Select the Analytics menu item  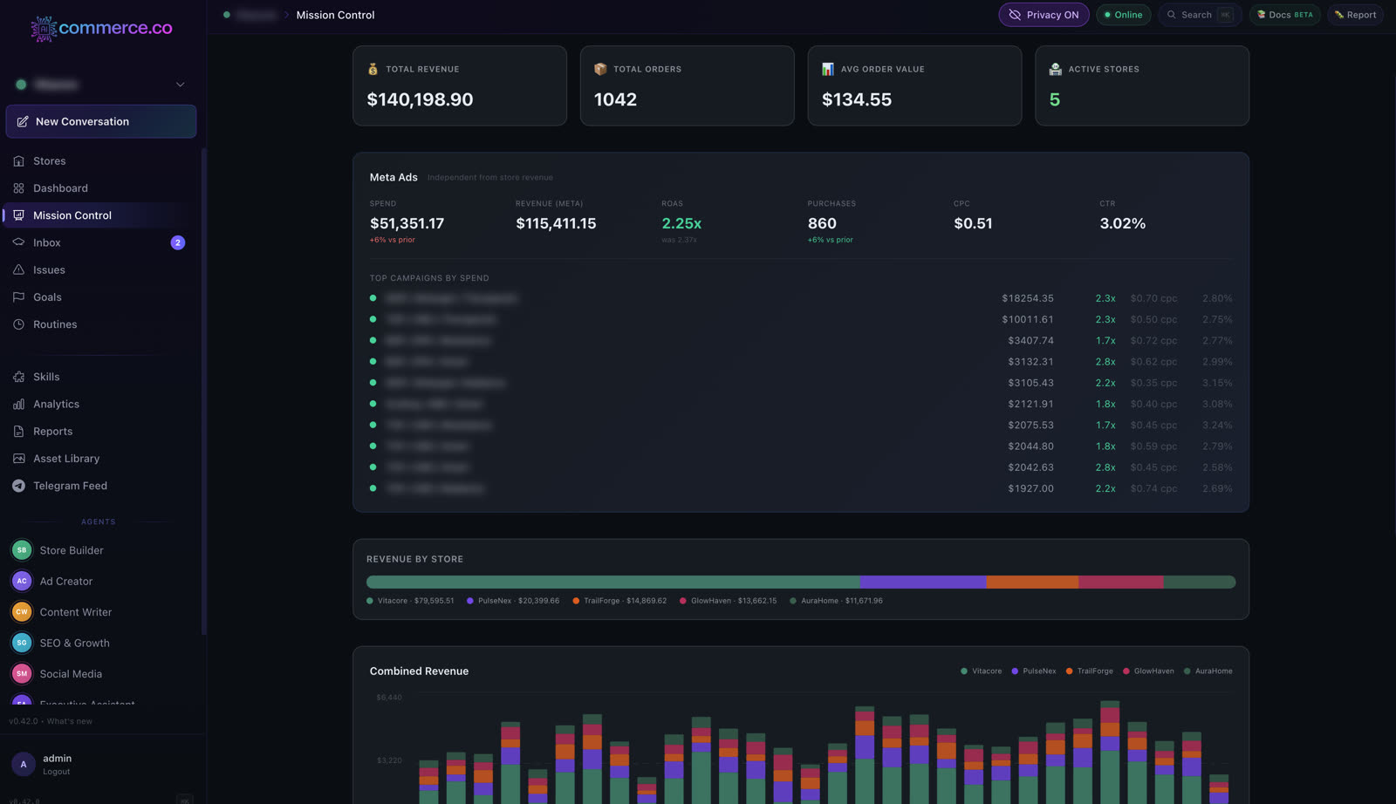100,404
